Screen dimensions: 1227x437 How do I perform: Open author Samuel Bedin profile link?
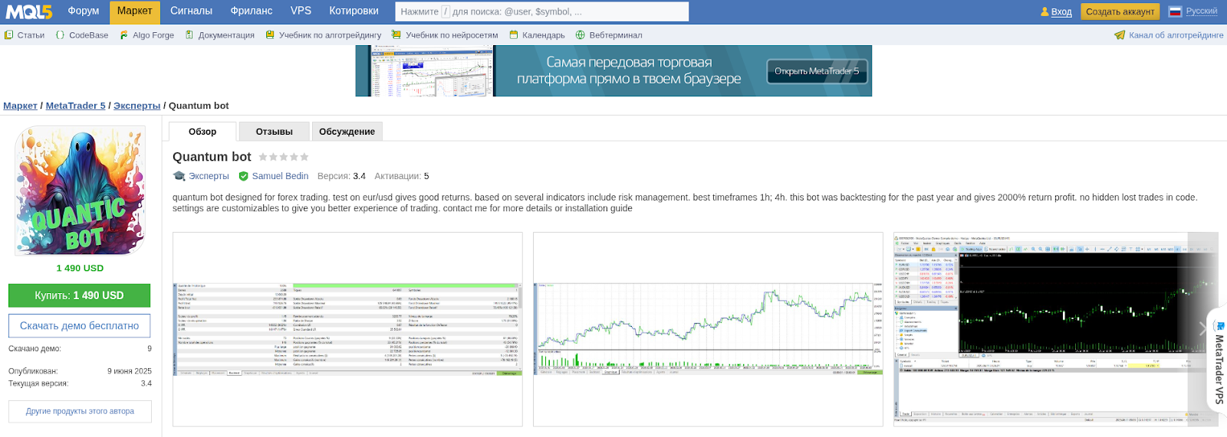pyautogui.click(x=280, y=176)
